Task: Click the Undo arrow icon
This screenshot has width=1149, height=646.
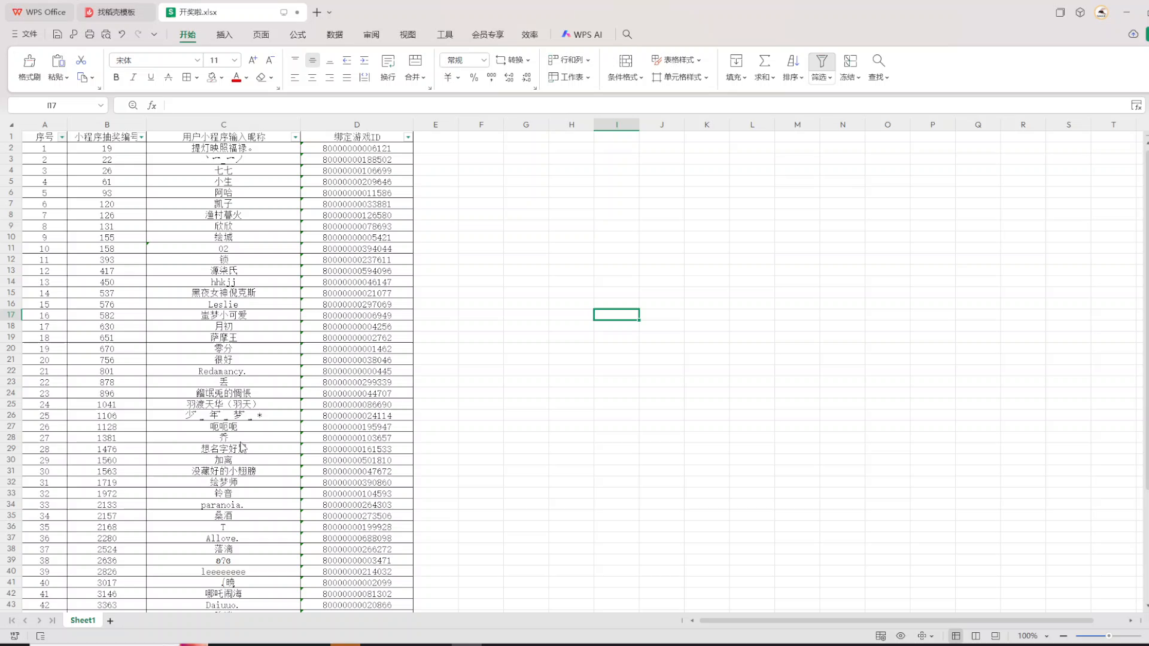Action: point(122,35)
